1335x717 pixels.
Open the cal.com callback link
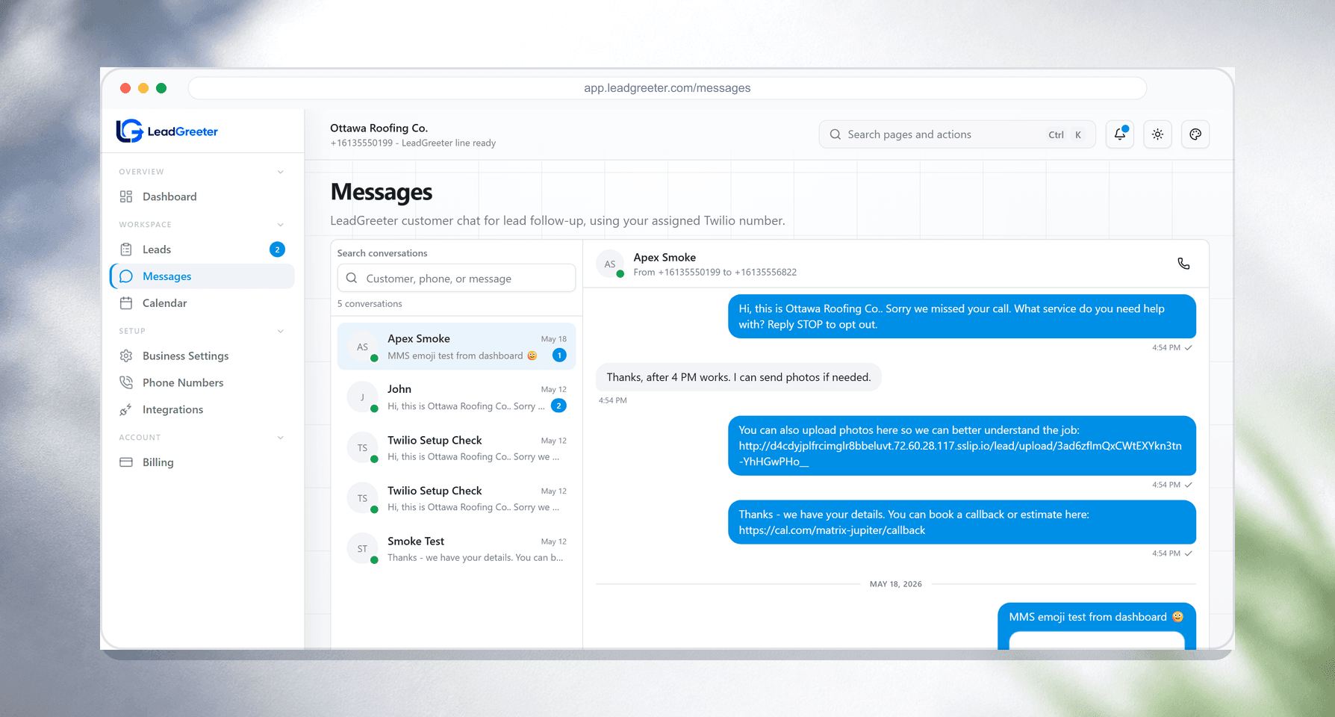[832, 530]
